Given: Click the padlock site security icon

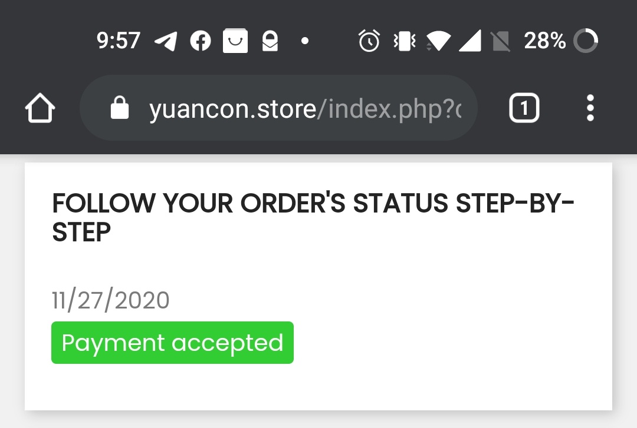Looking at the screenshot, I should [x=120, y=108].
